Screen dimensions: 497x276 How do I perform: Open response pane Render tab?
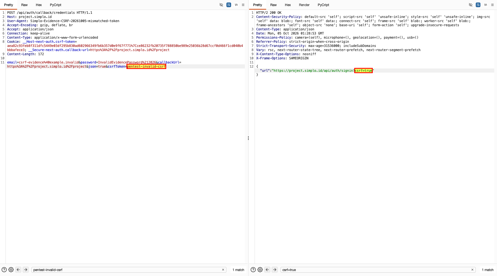click(304, 5)
